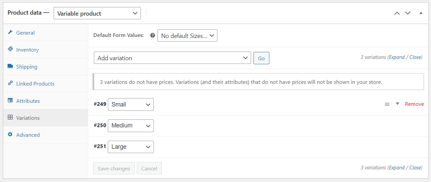Screen dimensions: 431x182
Task: Click the General wrench icon
Action: point(10,33)
